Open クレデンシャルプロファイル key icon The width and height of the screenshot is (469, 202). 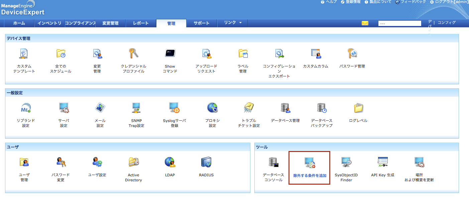[x=133, y=54]
